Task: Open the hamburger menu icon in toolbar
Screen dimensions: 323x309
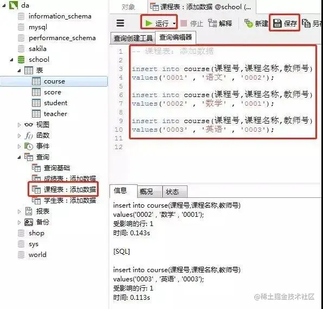Action: [120, 23]
